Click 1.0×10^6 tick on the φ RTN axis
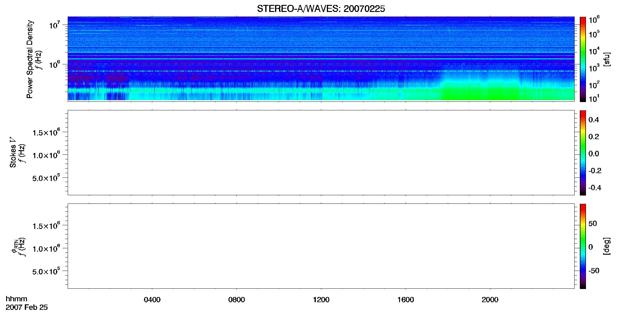The image size is (642, 331). point(46,249)
